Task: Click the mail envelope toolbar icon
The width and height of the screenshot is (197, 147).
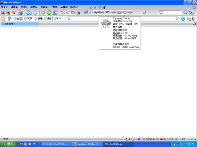Action: click(63, 13)
